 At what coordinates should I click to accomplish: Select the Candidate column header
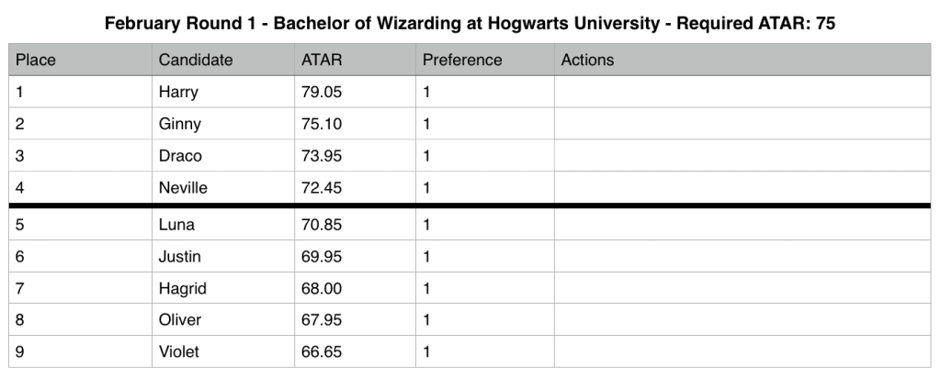click(x=196, y=60)
